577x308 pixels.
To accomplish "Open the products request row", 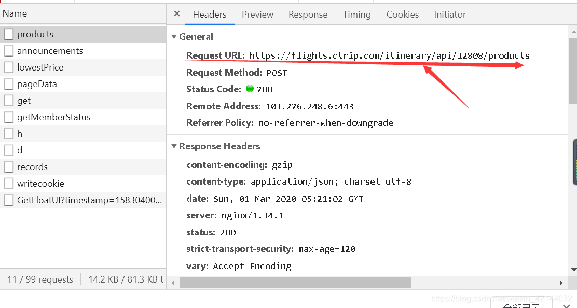I will point(83,34).
